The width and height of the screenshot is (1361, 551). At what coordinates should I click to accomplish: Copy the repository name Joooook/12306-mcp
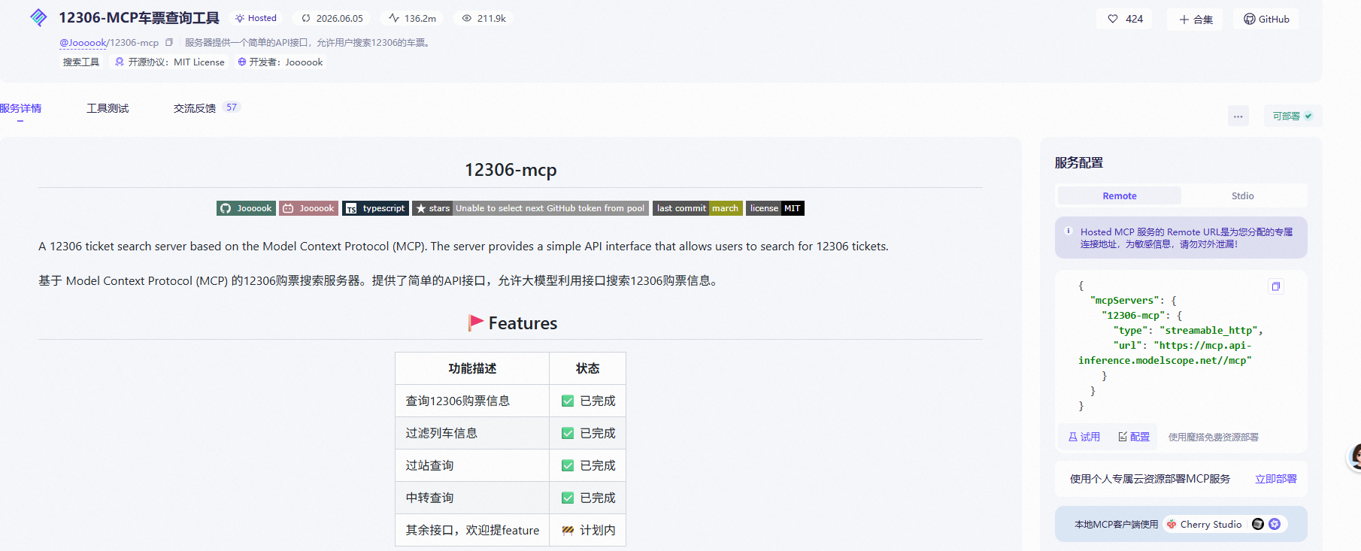[169, 43]
